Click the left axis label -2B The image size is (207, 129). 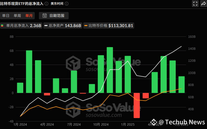pyautogui.click(x=11, y=107)
